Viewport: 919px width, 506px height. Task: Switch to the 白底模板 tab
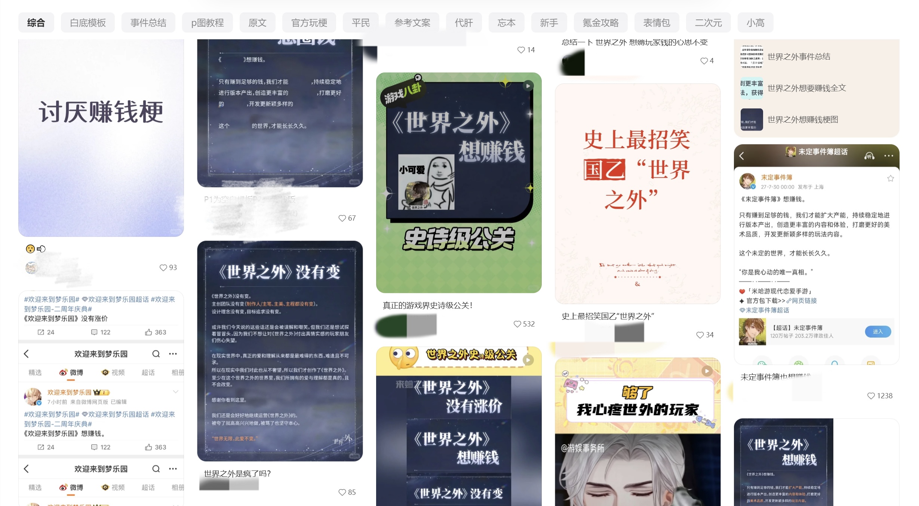(x=88, y=23)
